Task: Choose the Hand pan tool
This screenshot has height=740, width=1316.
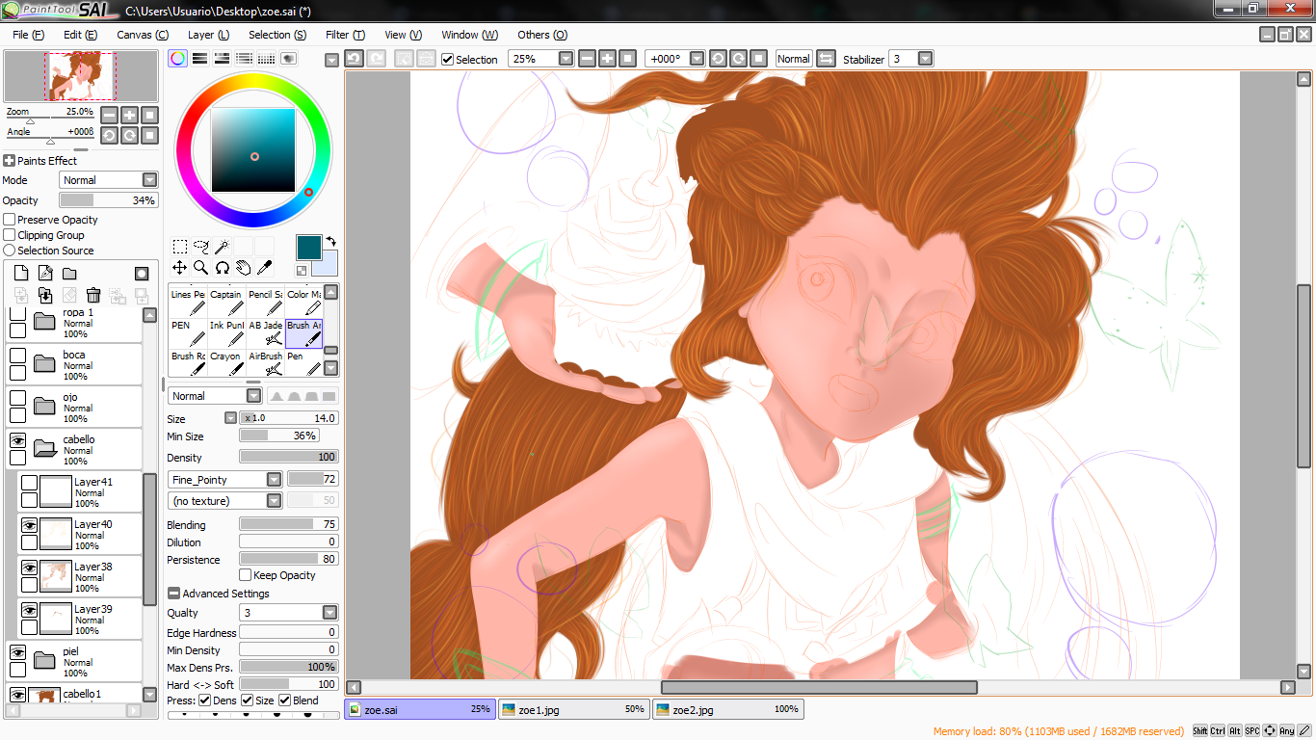Action: click(243, 267)
